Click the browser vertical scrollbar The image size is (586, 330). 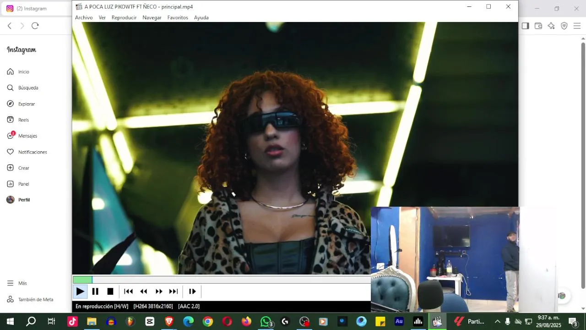tap(583, 165)
